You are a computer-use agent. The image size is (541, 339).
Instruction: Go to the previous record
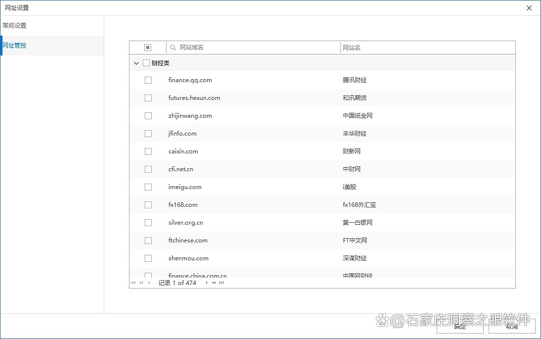click(x=149, y=283)
